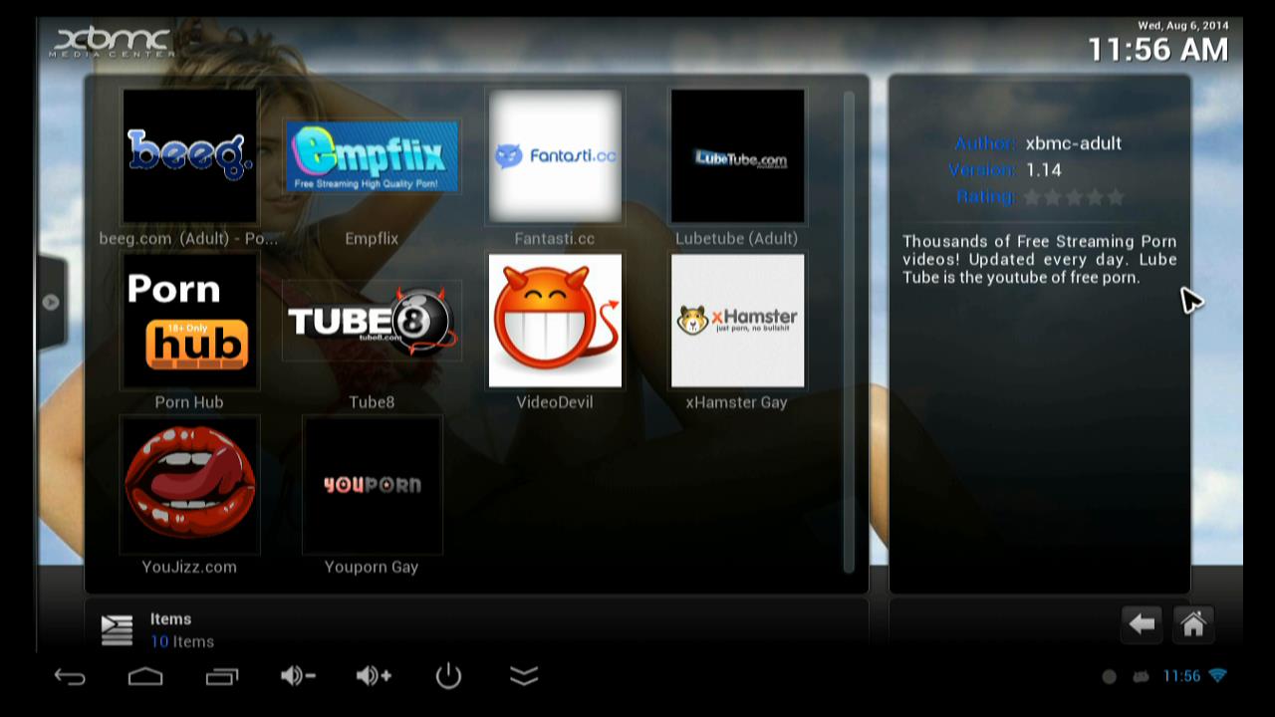This screenshot has height=717, width=1275.
Task: Raise volume with the speaker plus icon
Action: click(x=374, y=676)
